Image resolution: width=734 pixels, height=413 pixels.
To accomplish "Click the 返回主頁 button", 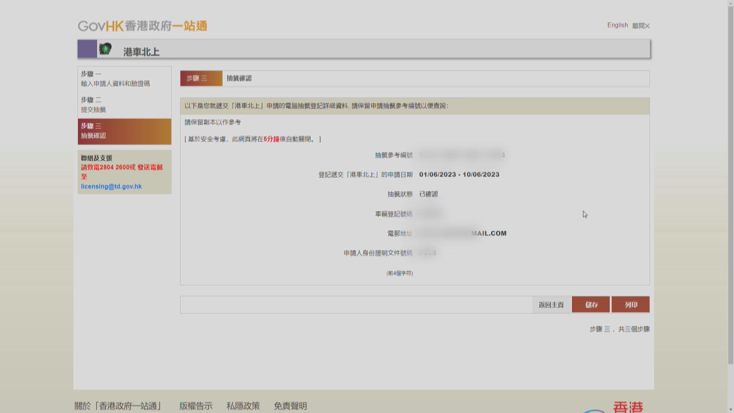I will click(x=551, y=305).
